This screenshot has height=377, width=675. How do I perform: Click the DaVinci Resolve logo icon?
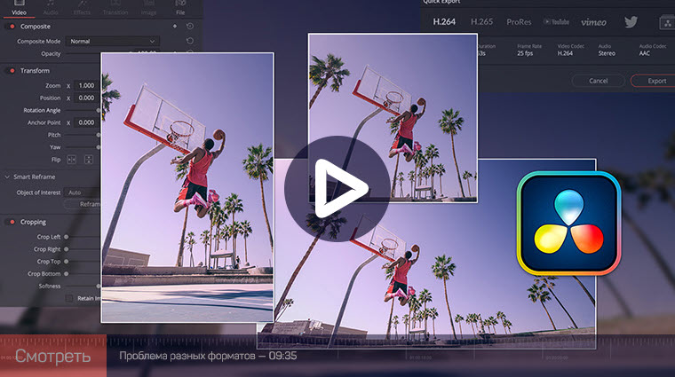click(x=568, y=223)
